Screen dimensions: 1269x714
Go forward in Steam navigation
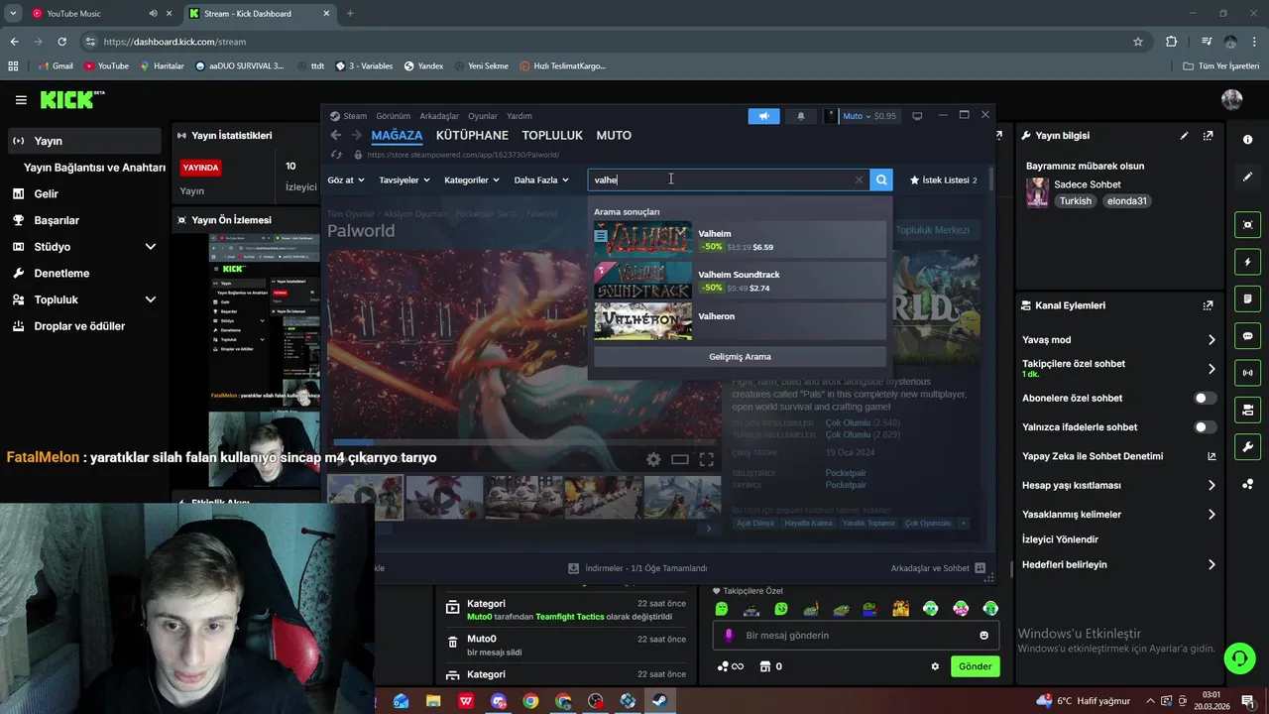pyautogui.click(x=355, y=135)
